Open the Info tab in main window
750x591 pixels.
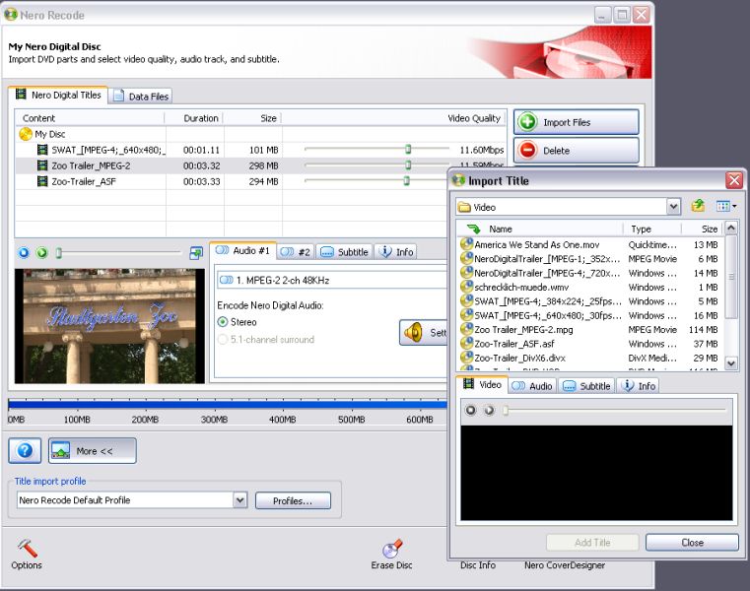395,252
